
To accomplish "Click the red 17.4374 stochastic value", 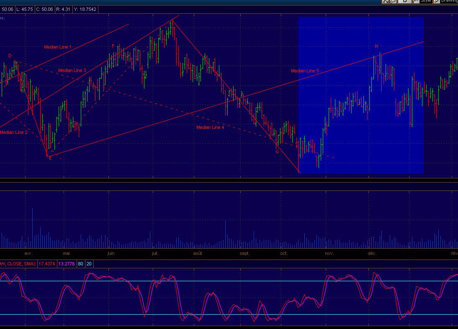I will coord(46,264).
